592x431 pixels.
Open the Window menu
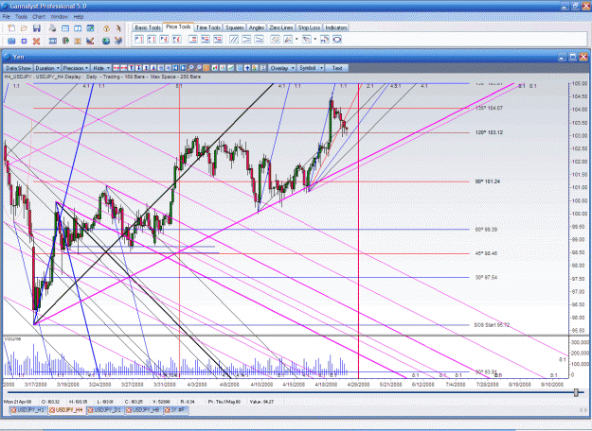[59, 17]
